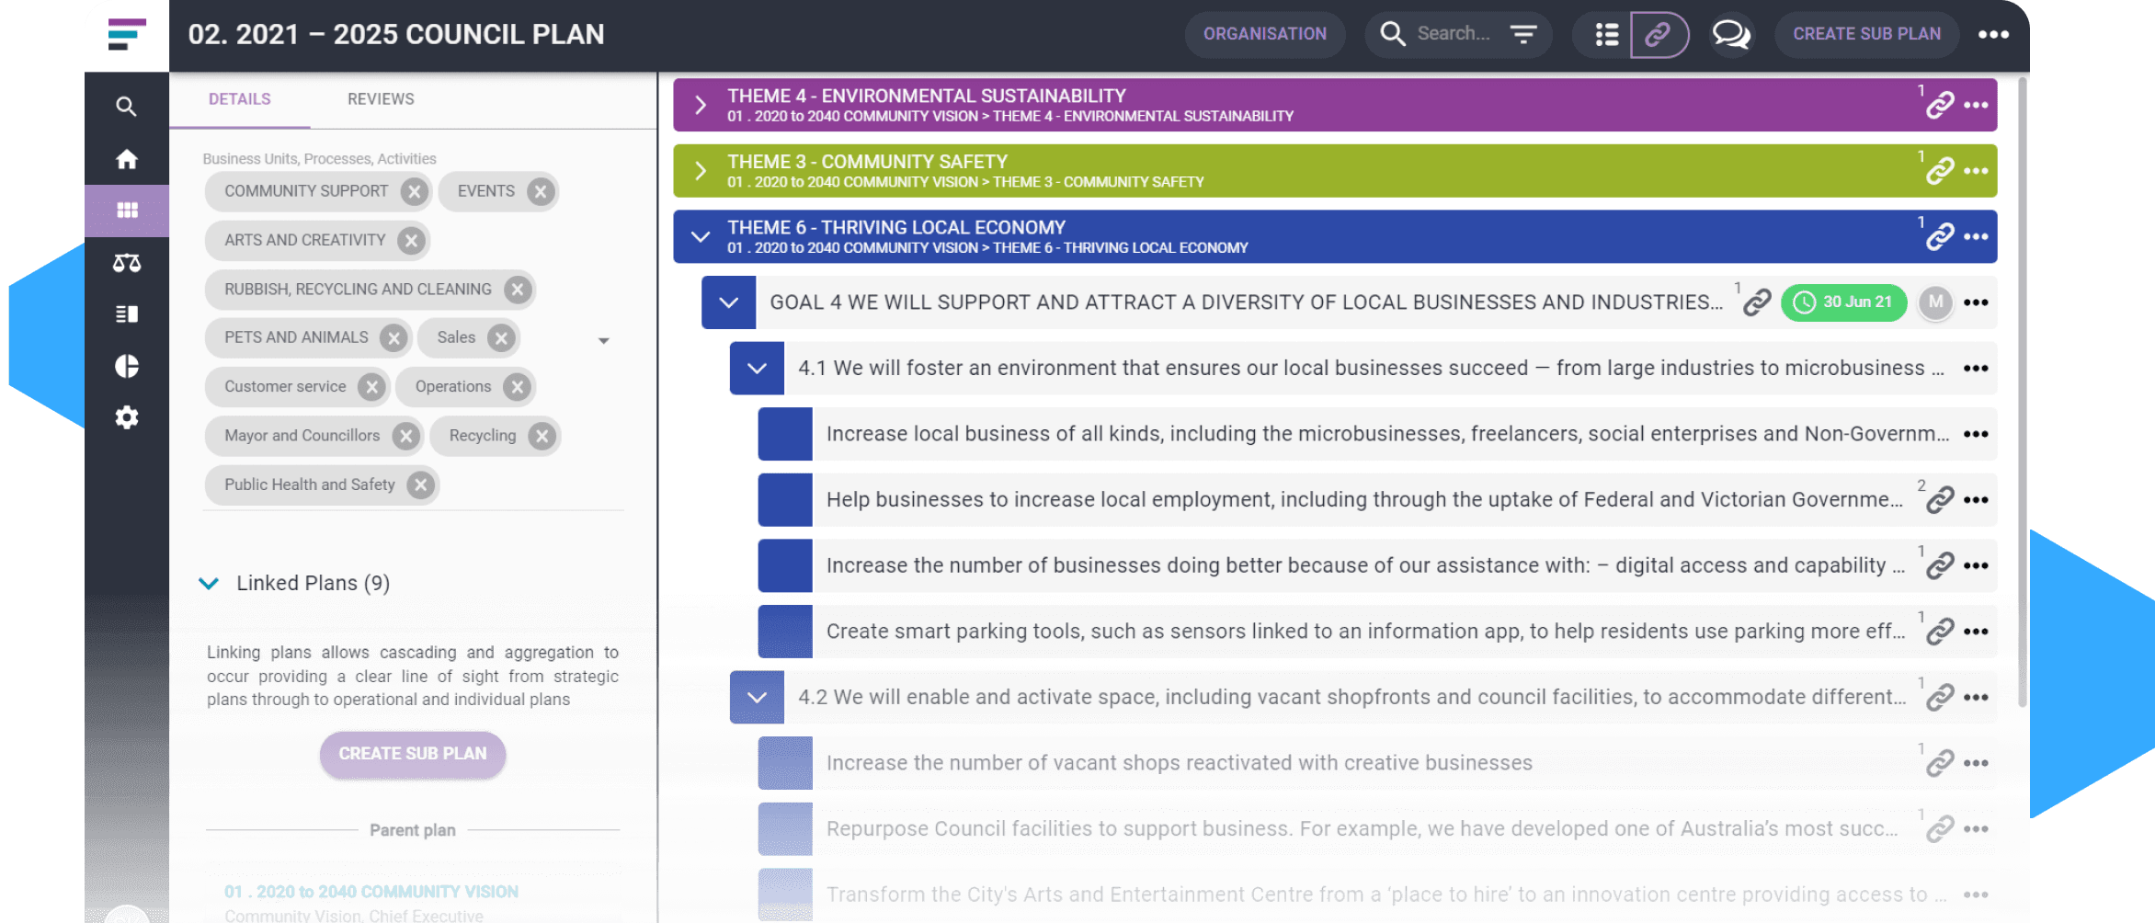The image size is (2155, 923).
Task: Remove the ARTS AND CREATIVITY tag
Action: [x=411, y=241]
